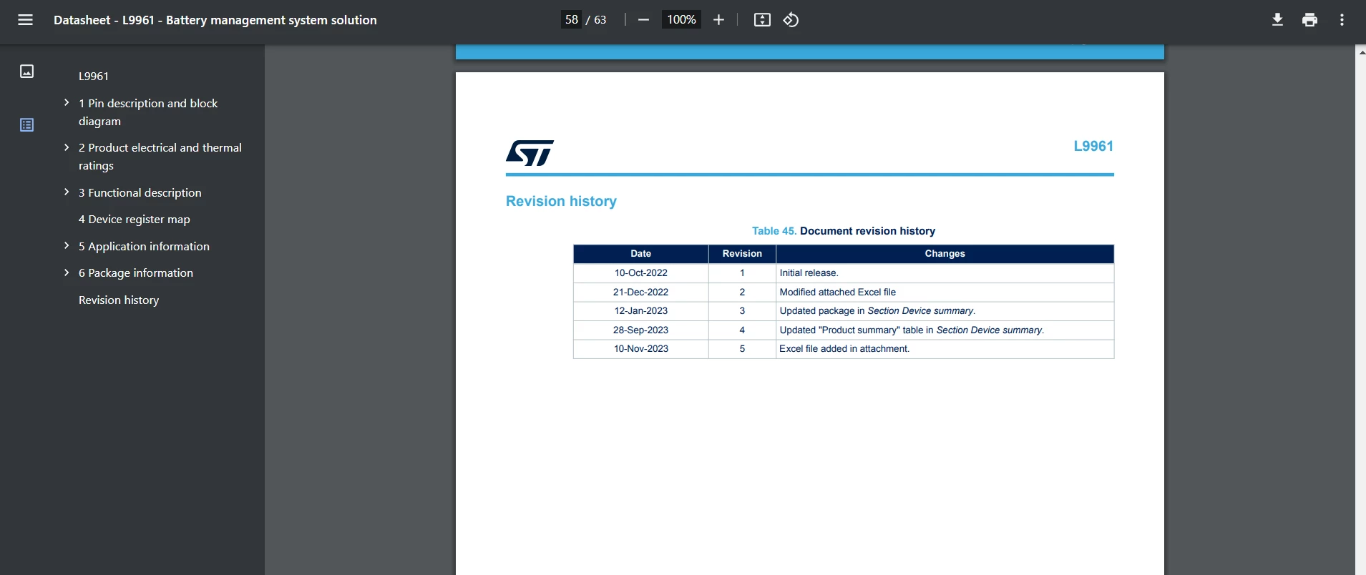Click the 'Section Device summary' link in revision 4 row
The width and height of the screenshot is (1366, 575).
(989, 330)
